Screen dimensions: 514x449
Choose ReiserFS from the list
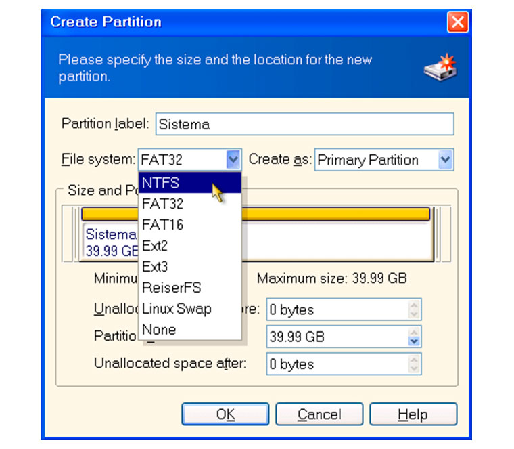coord(190,288)
